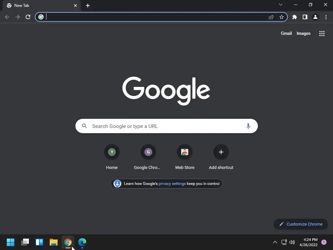Open Task View in taskbar

tap(25, 242)
